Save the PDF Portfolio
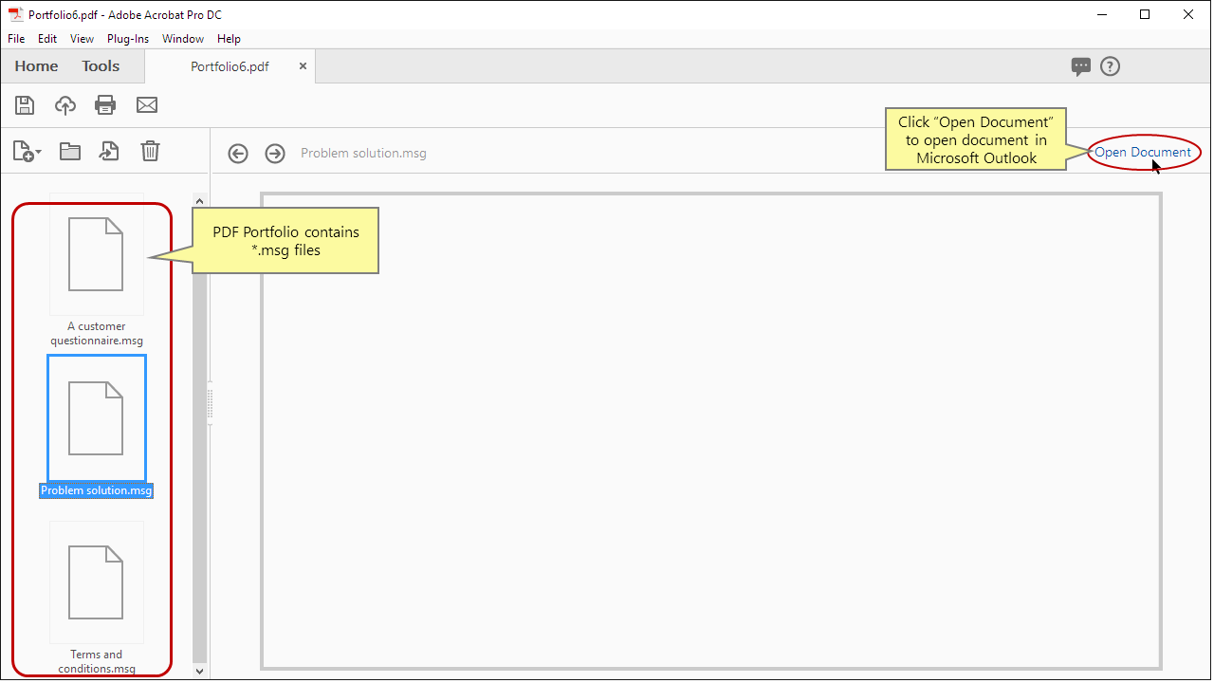 click(x=25, y=104)
